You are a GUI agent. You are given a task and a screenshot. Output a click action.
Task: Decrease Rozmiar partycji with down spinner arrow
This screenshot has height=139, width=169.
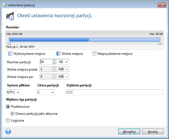tap(54, 63)
